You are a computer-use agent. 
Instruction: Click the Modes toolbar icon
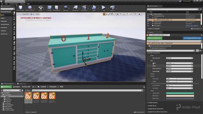pyautogui.click(x=41, y=8)
